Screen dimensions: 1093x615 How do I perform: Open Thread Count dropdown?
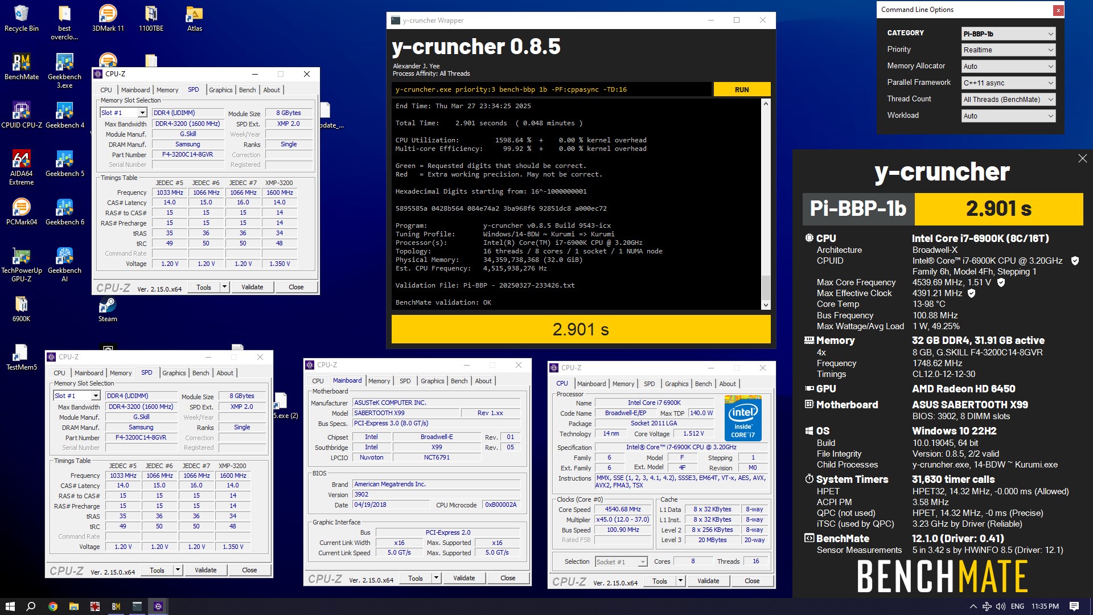point(1008,100)
